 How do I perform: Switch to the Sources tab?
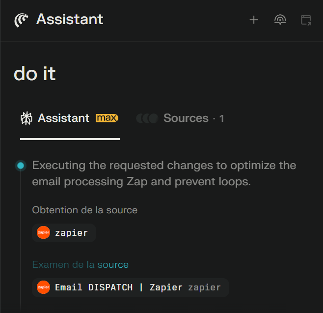186,118
